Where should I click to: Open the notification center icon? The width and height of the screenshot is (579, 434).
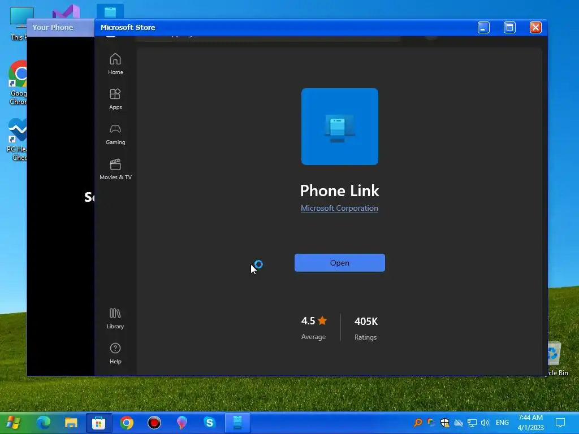pyautogui.click(x=560, y=423)
